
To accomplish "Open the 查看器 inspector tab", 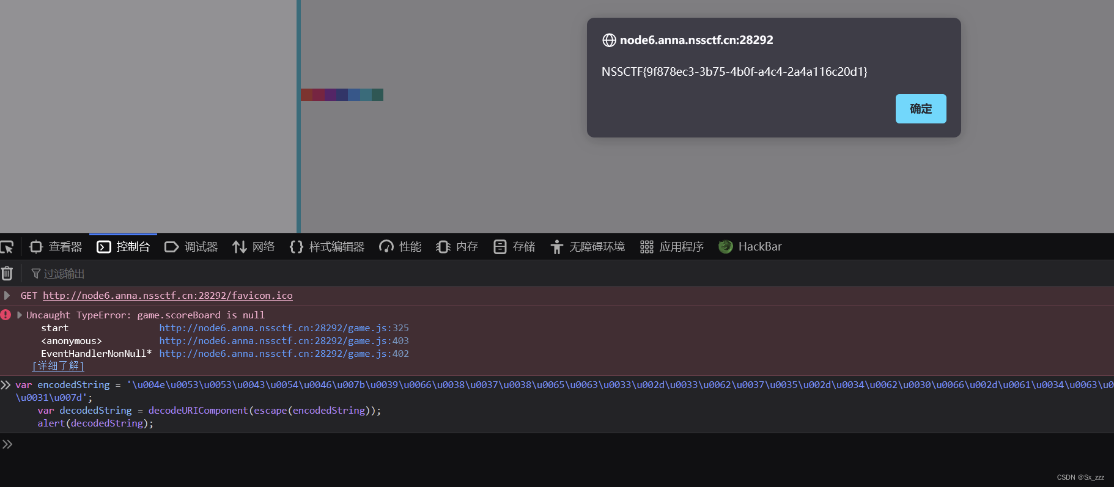I will pyautogui.click(x=56, y=247).
